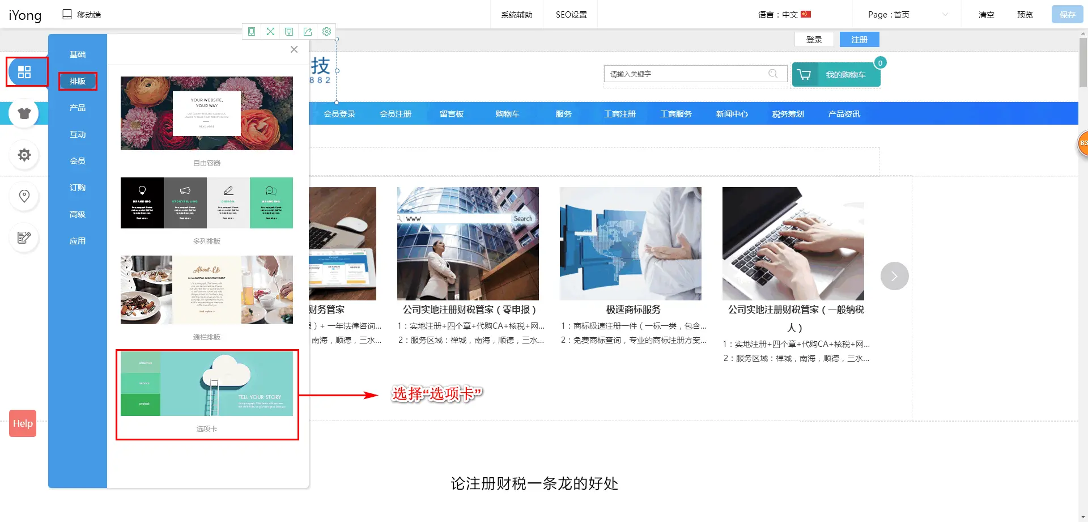The width and height of the screenshot is (1088, 522).
Task: Click the share export icon in floating toolbar
Action: (308, 32)
